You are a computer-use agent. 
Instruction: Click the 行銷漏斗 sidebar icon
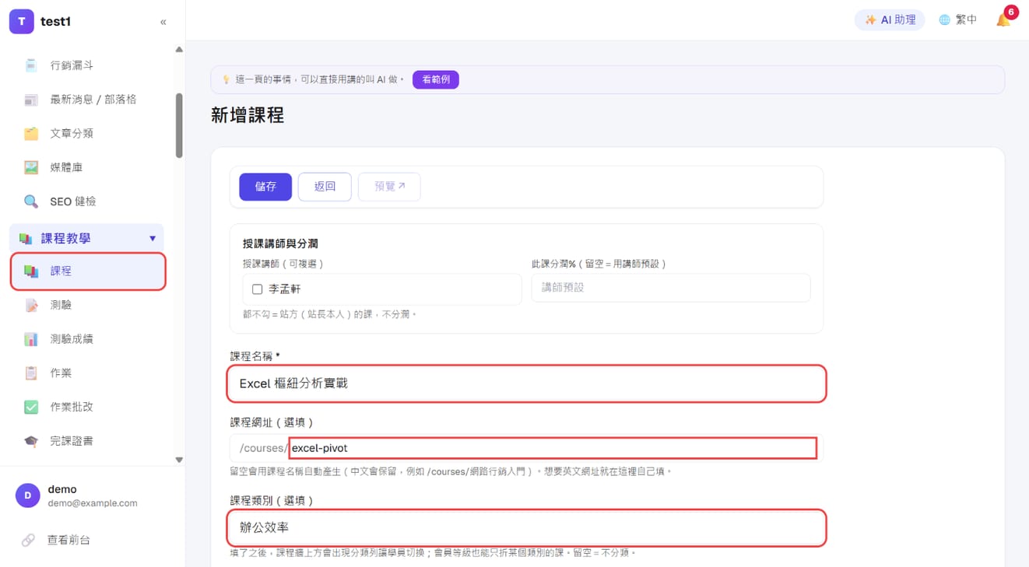[31, 65]
